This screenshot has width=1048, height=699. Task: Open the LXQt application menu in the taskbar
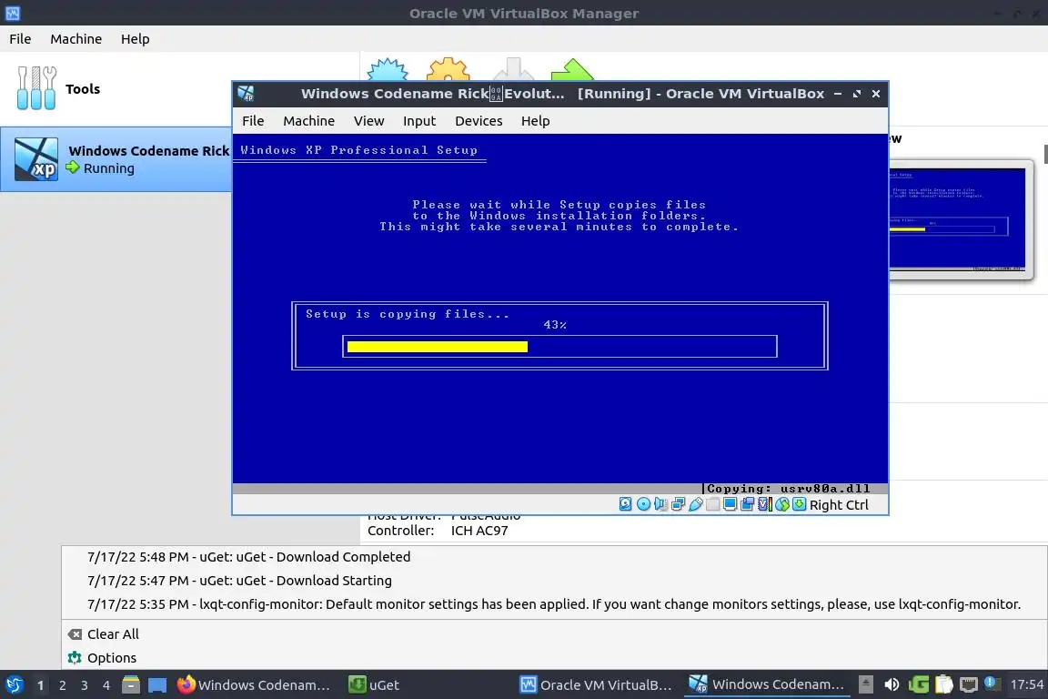click(14, 684)
